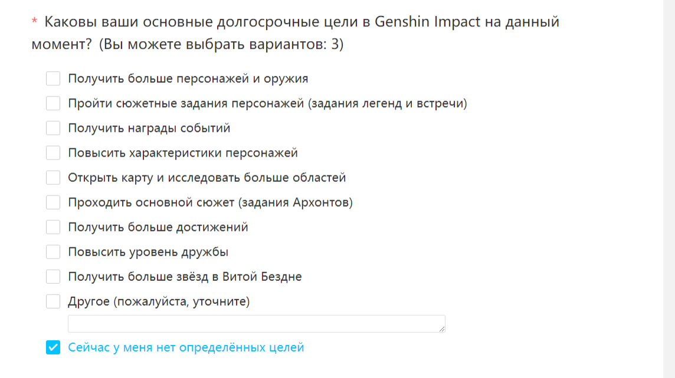Image resolution: width=675 pixels, height=378 pixels.
Task: Check the 'Получить больше персонажей и оружия' checkbox
Action: point(53,79)
